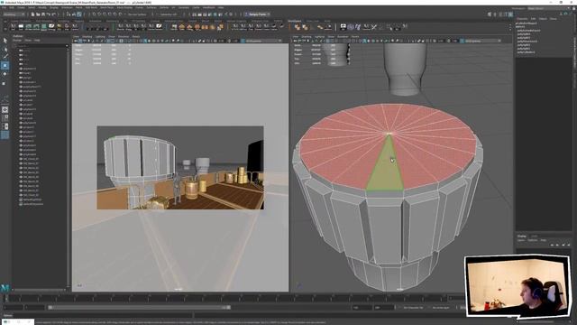Open the Render View window icon
This screenshot has height=325, width=577.
point(195,14)
